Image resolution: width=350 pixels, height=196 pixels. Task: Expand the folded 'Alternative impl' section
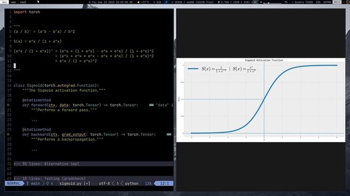tap(94, 164)
